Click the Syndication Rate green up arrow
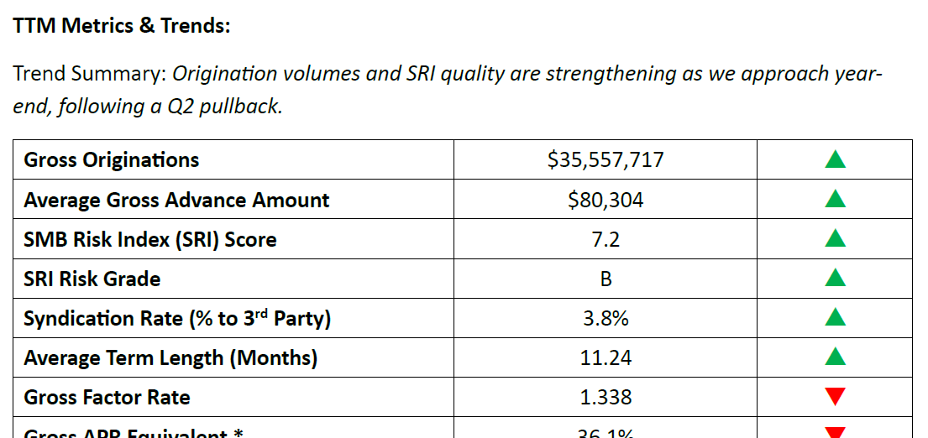This screenshot has width=928, height=438. tap(835, 318)
